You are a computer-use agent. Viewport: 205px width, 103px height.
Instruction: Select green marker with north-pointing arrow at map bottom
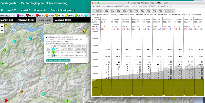[67, 101]
